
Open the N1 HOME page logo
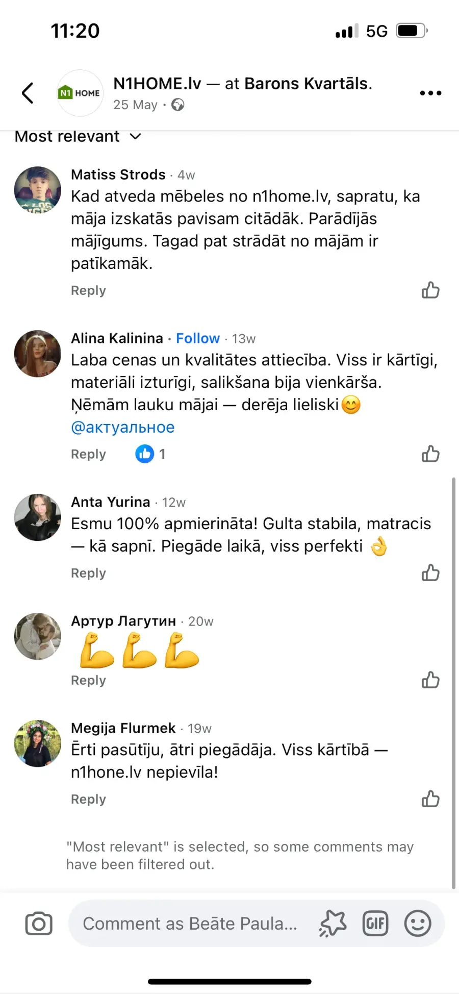[80, 93]
